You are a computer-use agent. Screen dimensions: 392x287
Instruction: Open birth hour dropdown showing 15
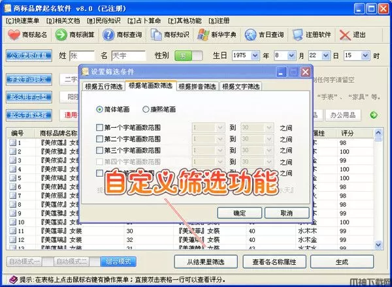point(365,55)
